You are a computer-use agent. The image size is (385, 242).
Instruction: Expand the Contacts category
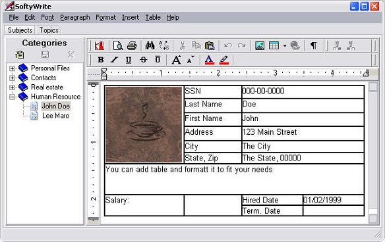[12, 78]
